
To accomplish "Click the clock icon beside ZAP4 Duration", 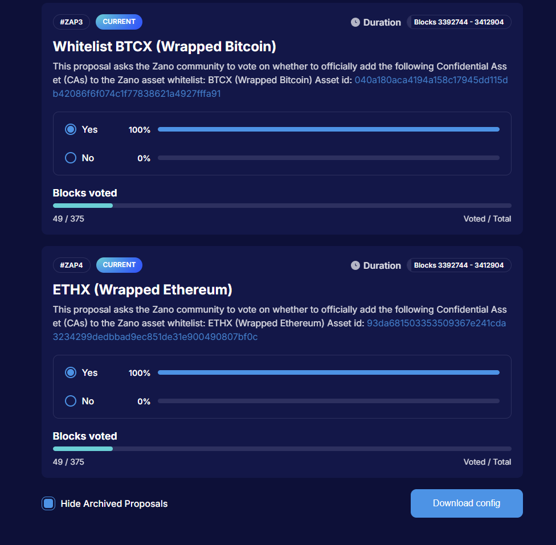I will click(x=355, y=265).
